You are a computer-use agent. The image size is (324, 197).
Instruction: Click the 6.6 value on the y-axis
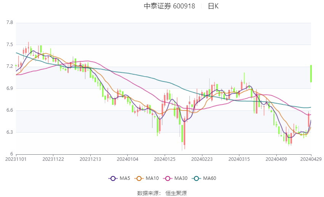(x=10, y=111)
